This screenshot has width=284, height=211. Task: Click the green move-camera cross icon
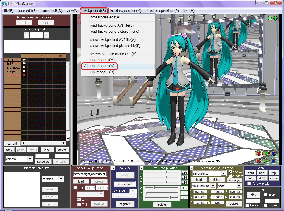tap(275, 18)
